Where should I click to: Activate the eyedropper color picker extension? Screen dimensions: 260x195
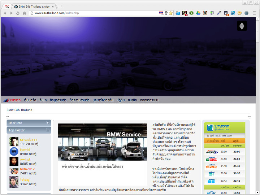(x=219, y=13)
